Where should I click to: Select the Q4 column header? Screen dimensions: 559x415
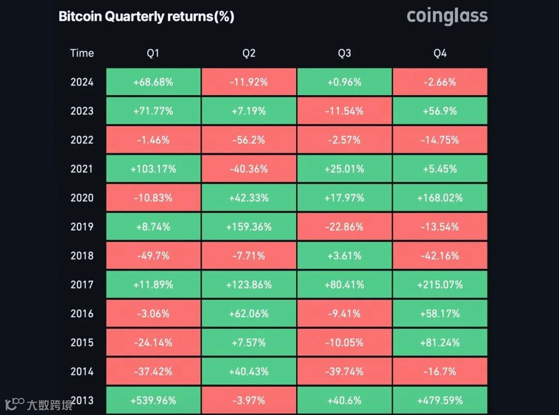point(440,53)
